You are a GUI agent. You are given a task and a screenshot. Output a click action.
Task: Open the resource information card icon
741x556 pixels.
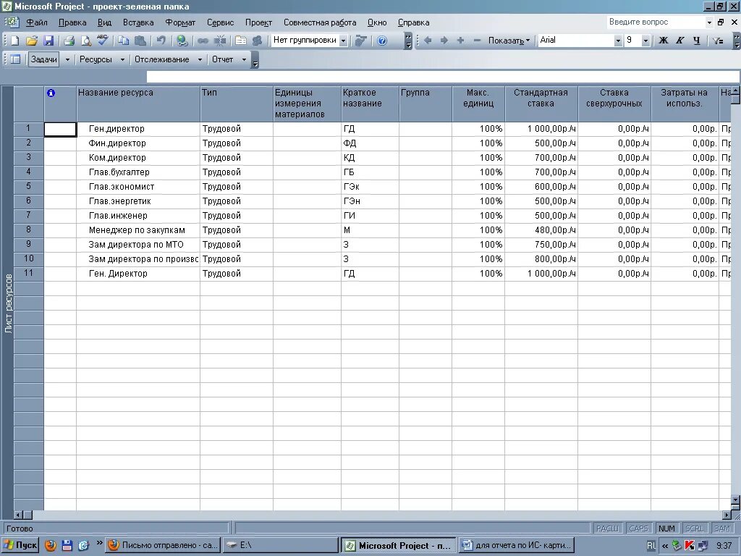pos(241,41)
